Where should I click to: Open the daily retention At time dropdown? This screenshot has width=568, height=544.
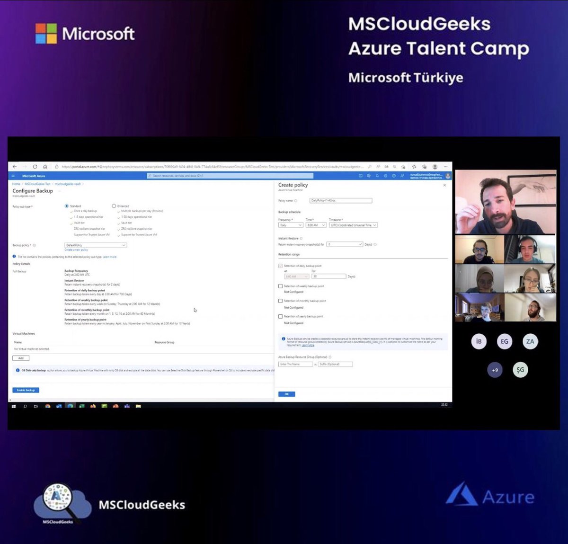(x=296, y=276)
